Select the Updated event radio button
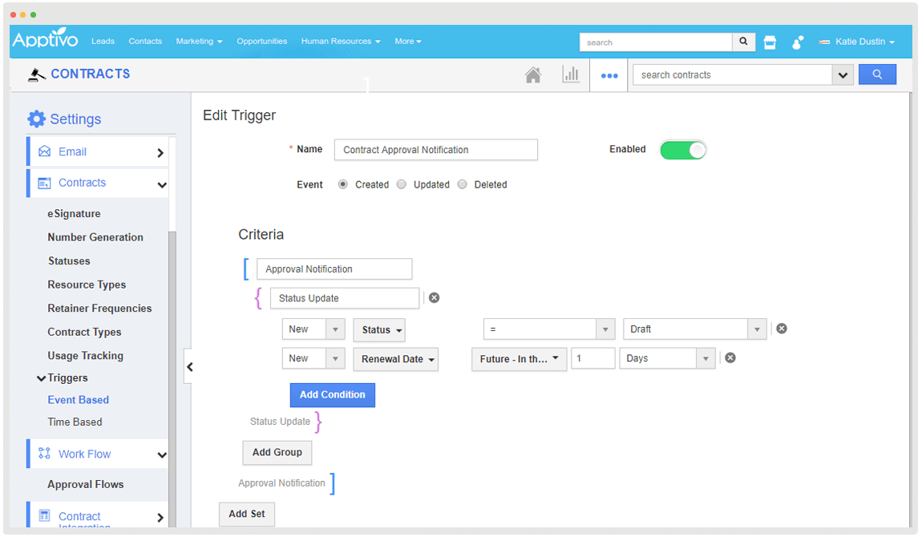 [402, 184]
